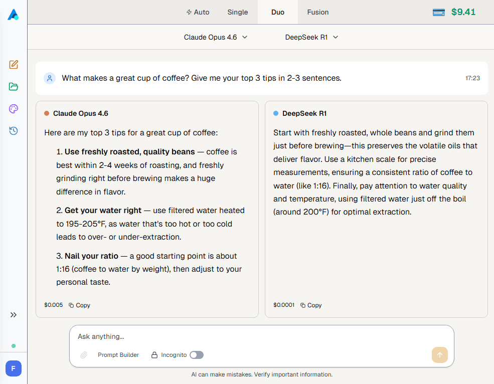Viewport: 494px width, 384px height.
Task: Open the DeepSeek R1 model dropdown
Action: [311, 37]
